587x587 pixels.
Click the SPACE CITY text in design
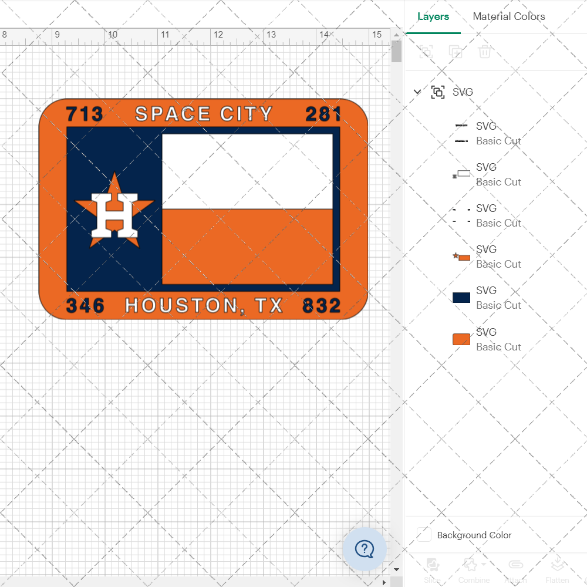tap(203, 113)
